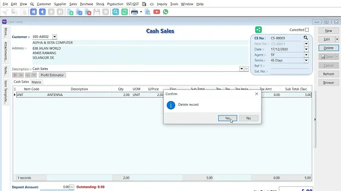
Task: Go to the previous record
Action: (42, 12)
